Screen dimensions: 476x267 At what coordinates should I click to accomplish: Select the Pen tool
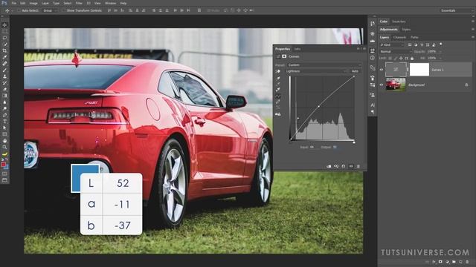click(x=4, y=115)
